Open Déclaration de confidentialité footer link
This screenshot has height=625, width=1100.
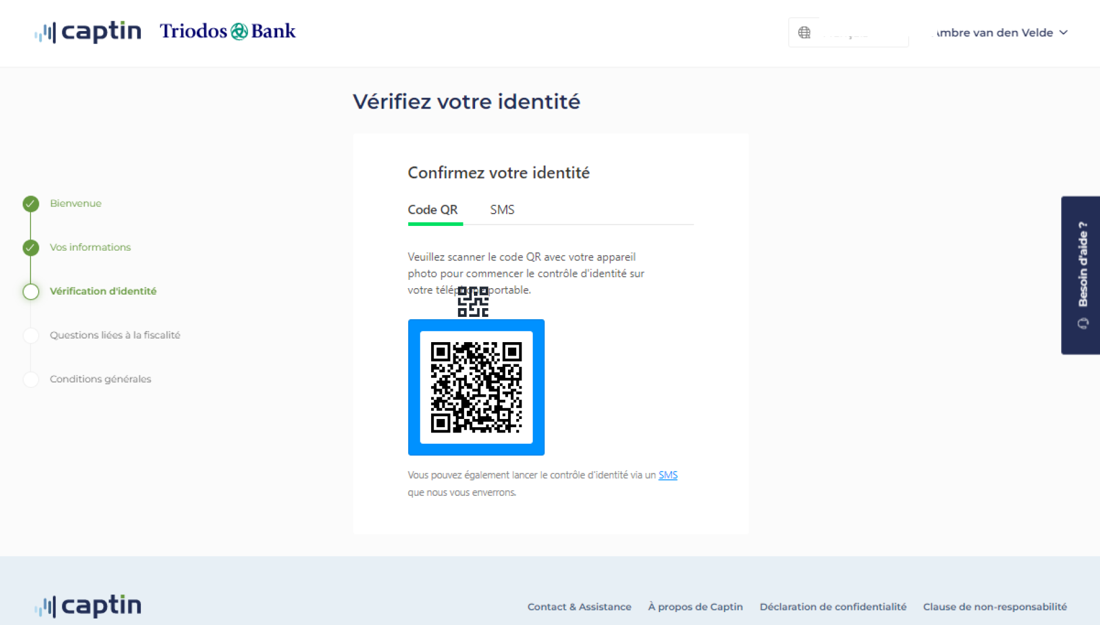pyautogui.click(x=833, y=607)
